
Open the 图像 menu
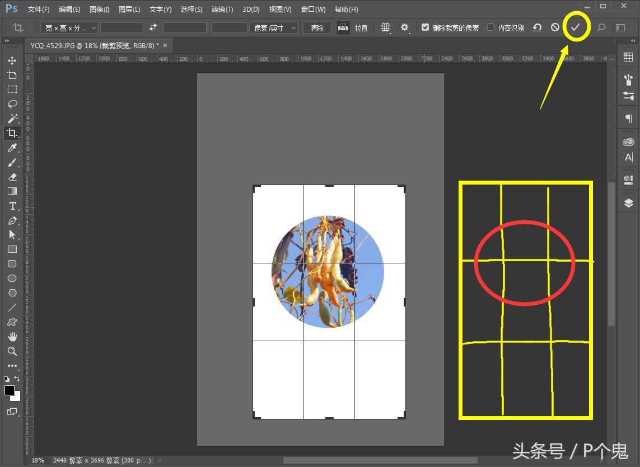click(99, 9)
